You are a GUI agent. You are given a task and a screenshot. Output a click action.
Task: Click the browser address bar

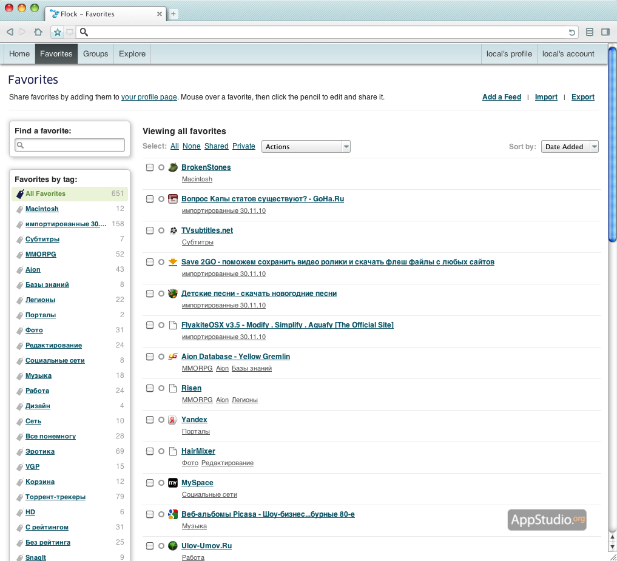[x=328, y=32]
